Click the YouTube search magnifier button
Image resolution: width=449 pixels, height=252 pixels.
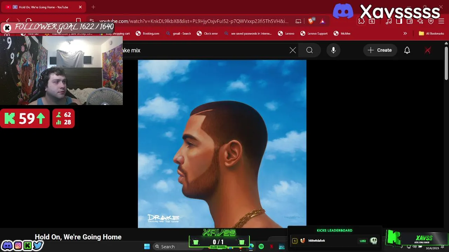(309, 50)
